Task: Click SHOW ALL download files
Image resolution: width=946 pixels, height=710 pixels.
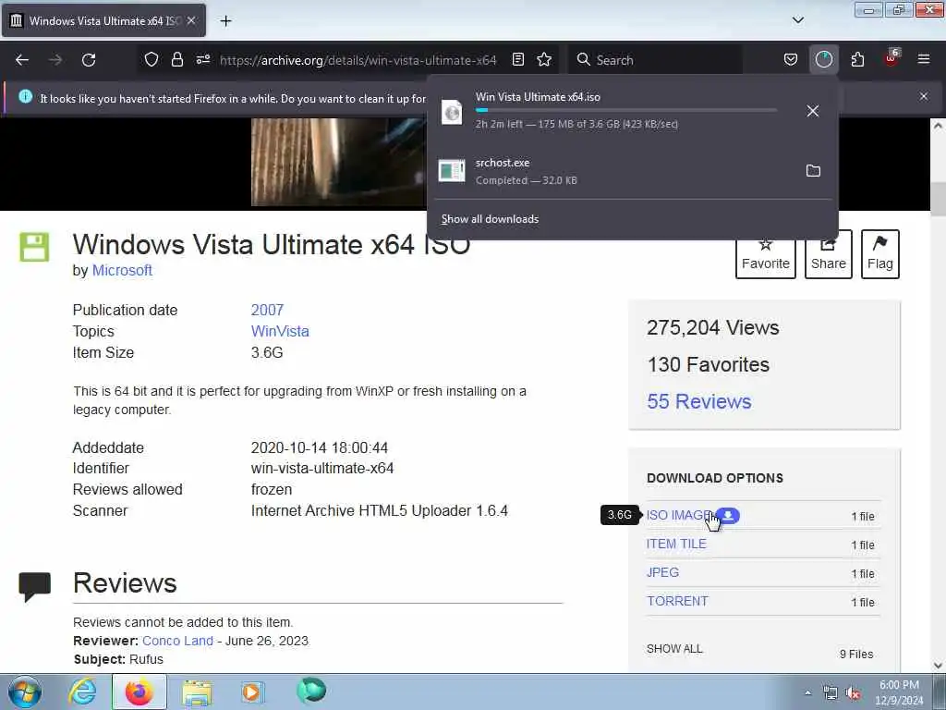Action: coord(674,649)
